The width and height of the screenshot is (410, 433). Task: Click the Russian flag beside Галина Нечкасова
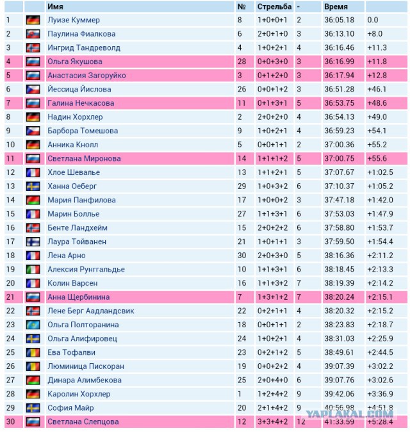pos(33,103)
